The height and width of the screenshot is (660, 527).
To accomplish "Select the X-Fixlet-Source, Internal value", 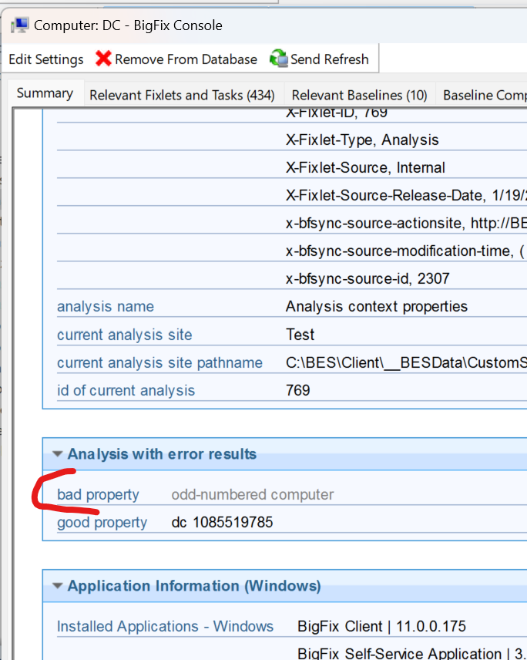I will 365,167.
